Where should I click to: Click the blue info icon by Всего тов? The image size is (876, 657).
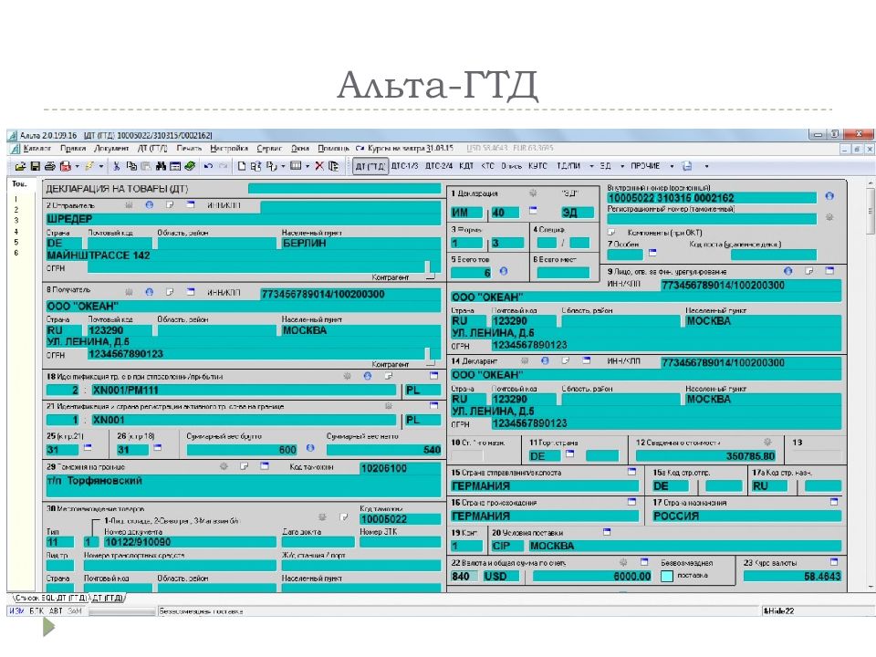(504, 272)
